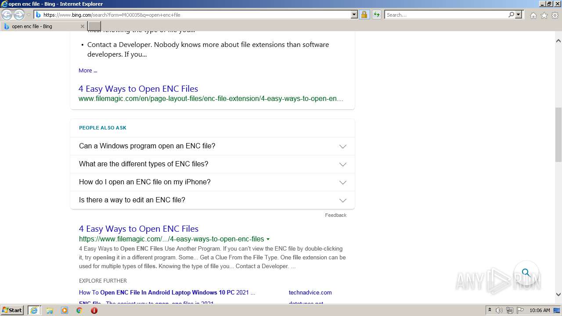Select the 'open enc file - Bing' tab
562x316 pixels.
click(x=43, y=26)
